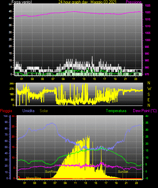This screenshot has height=188, width=158.
Task: Click the 'W' compass direction label
Action: (149, 89)
